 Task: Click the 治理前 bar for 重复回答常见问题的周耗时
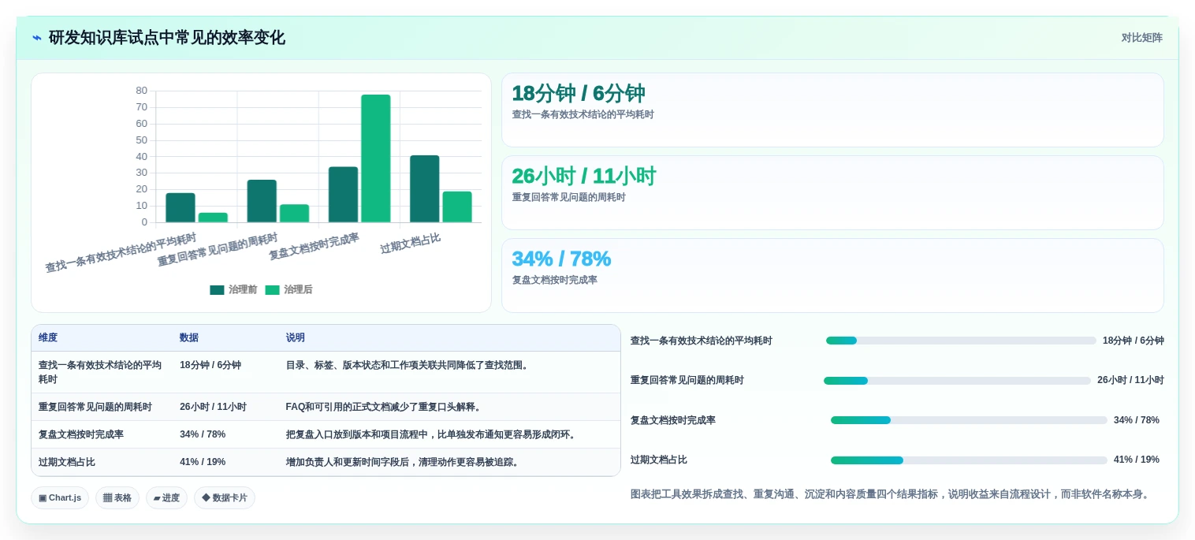click(x=262, y=201)
